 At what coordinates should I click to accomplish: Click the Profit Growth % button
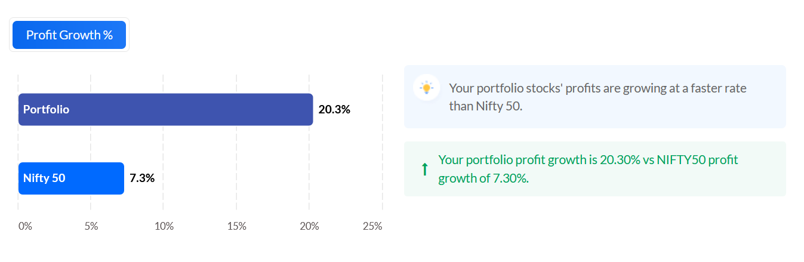tap(69, 35)
